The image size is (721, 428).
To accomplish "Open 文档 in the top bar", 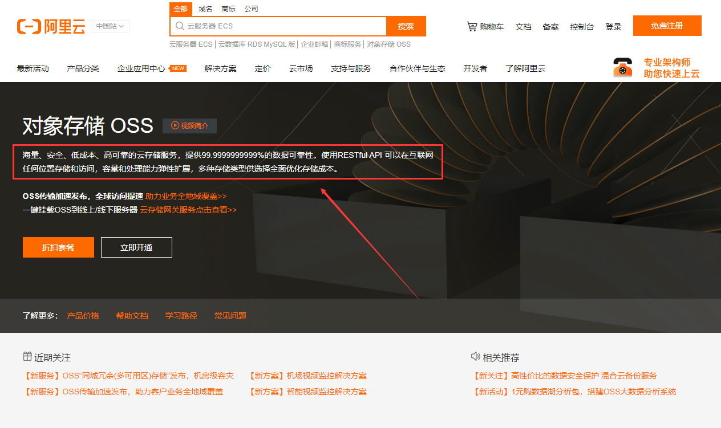I will [523, 27].
